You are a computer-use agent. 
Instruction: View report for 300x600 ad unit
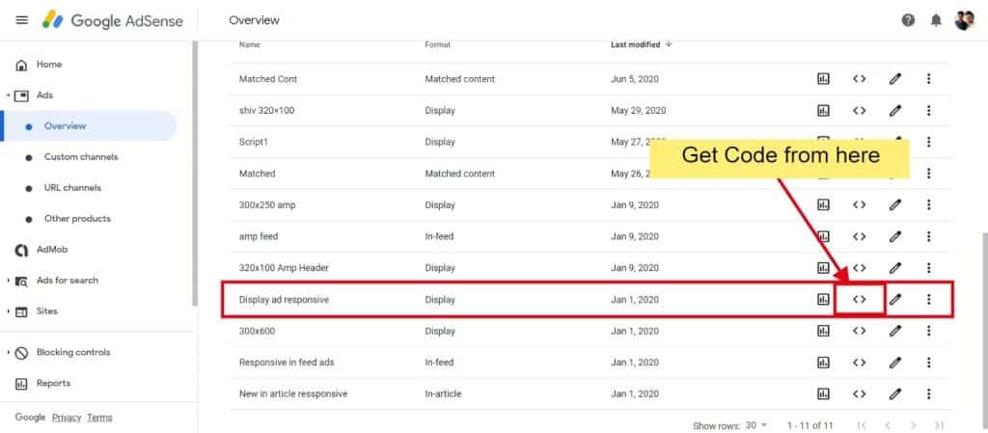(x=823, y=331)
